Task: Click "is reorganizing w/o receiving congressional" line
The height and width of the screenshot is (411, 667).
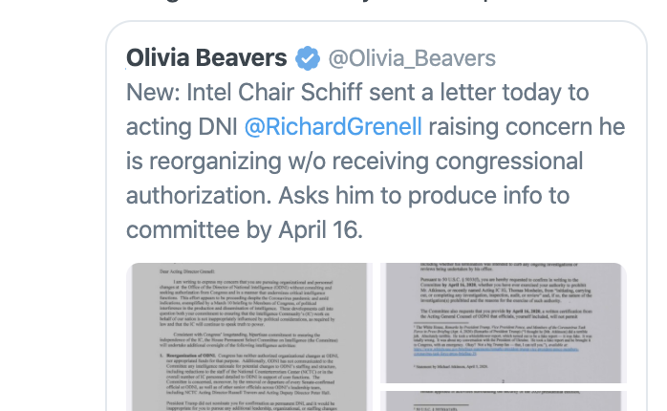Action: click(x=355, y=162)
